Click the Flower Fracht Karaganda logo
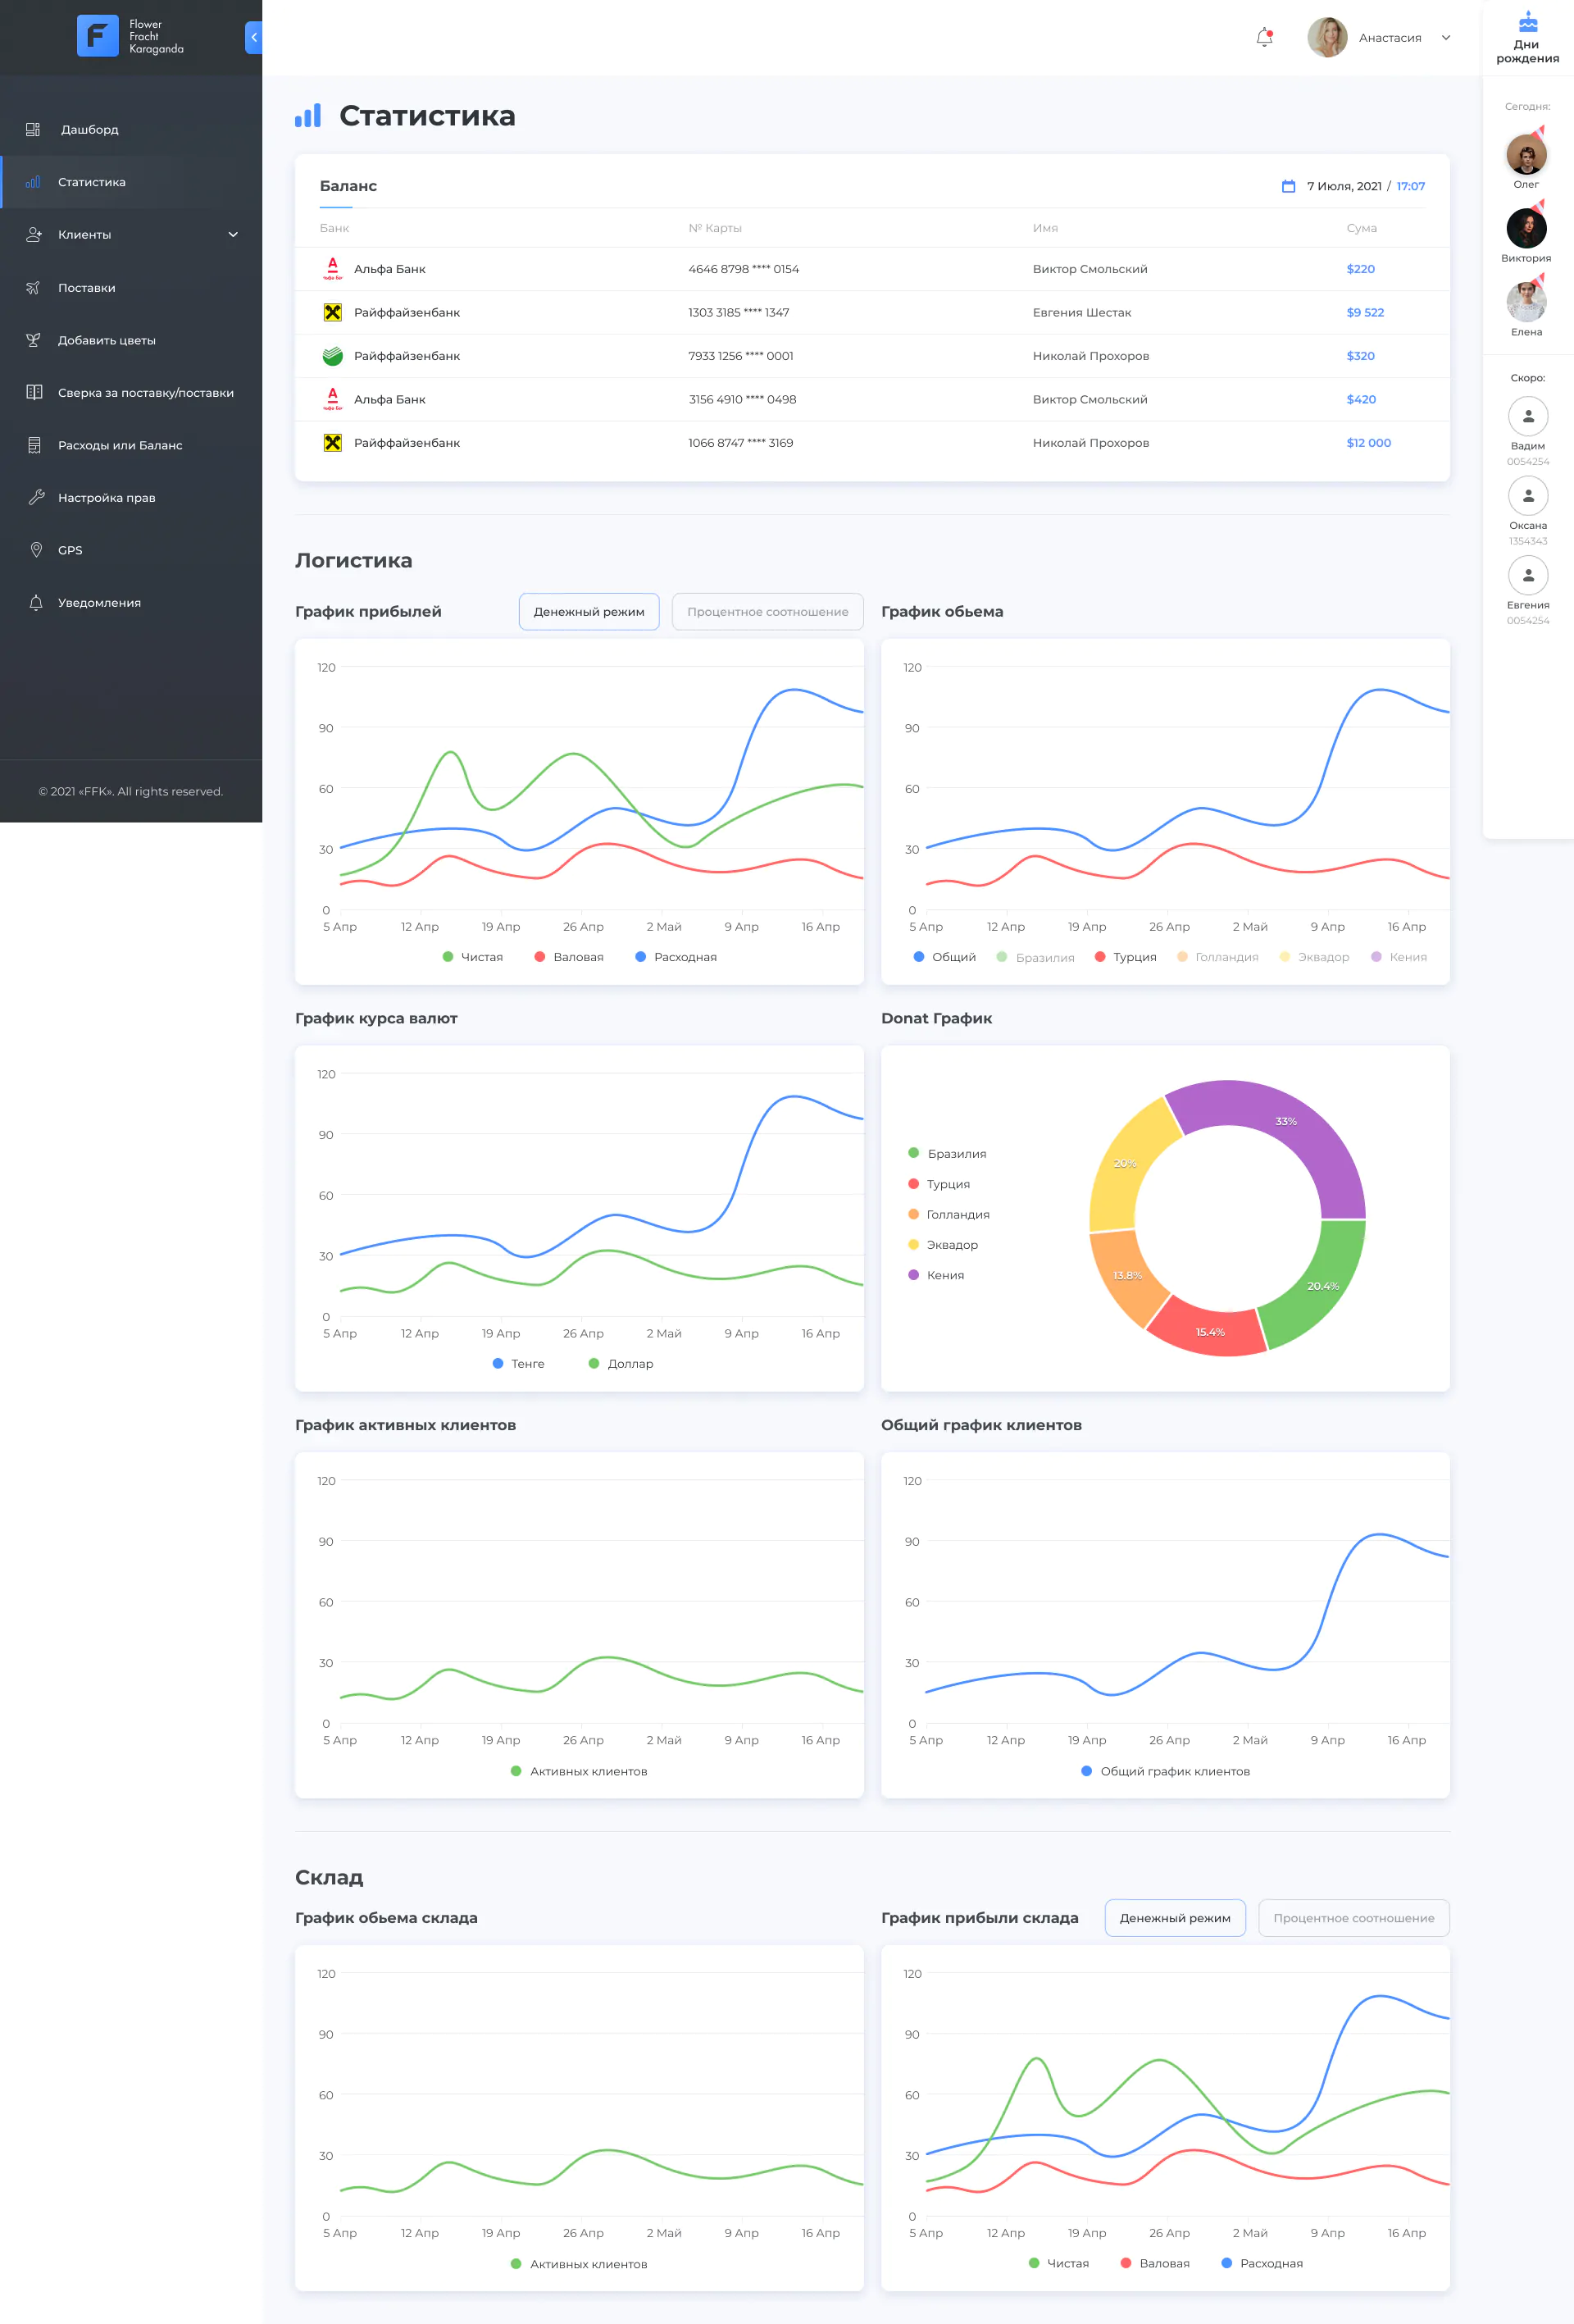This screenshot has width=1574, height=2324. click(131, 37)
